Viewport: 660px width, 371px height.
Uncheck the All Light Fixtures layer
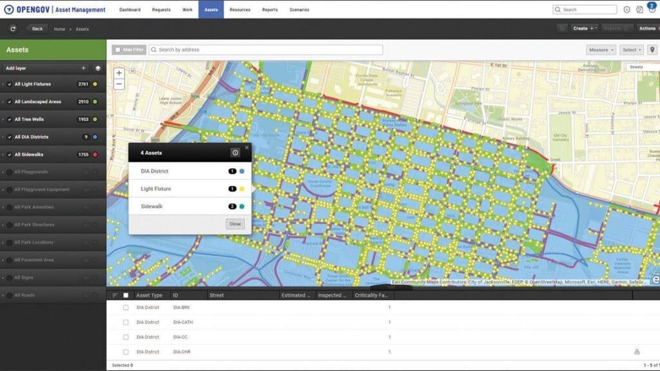pyautogui.click(x=9, y=84)
